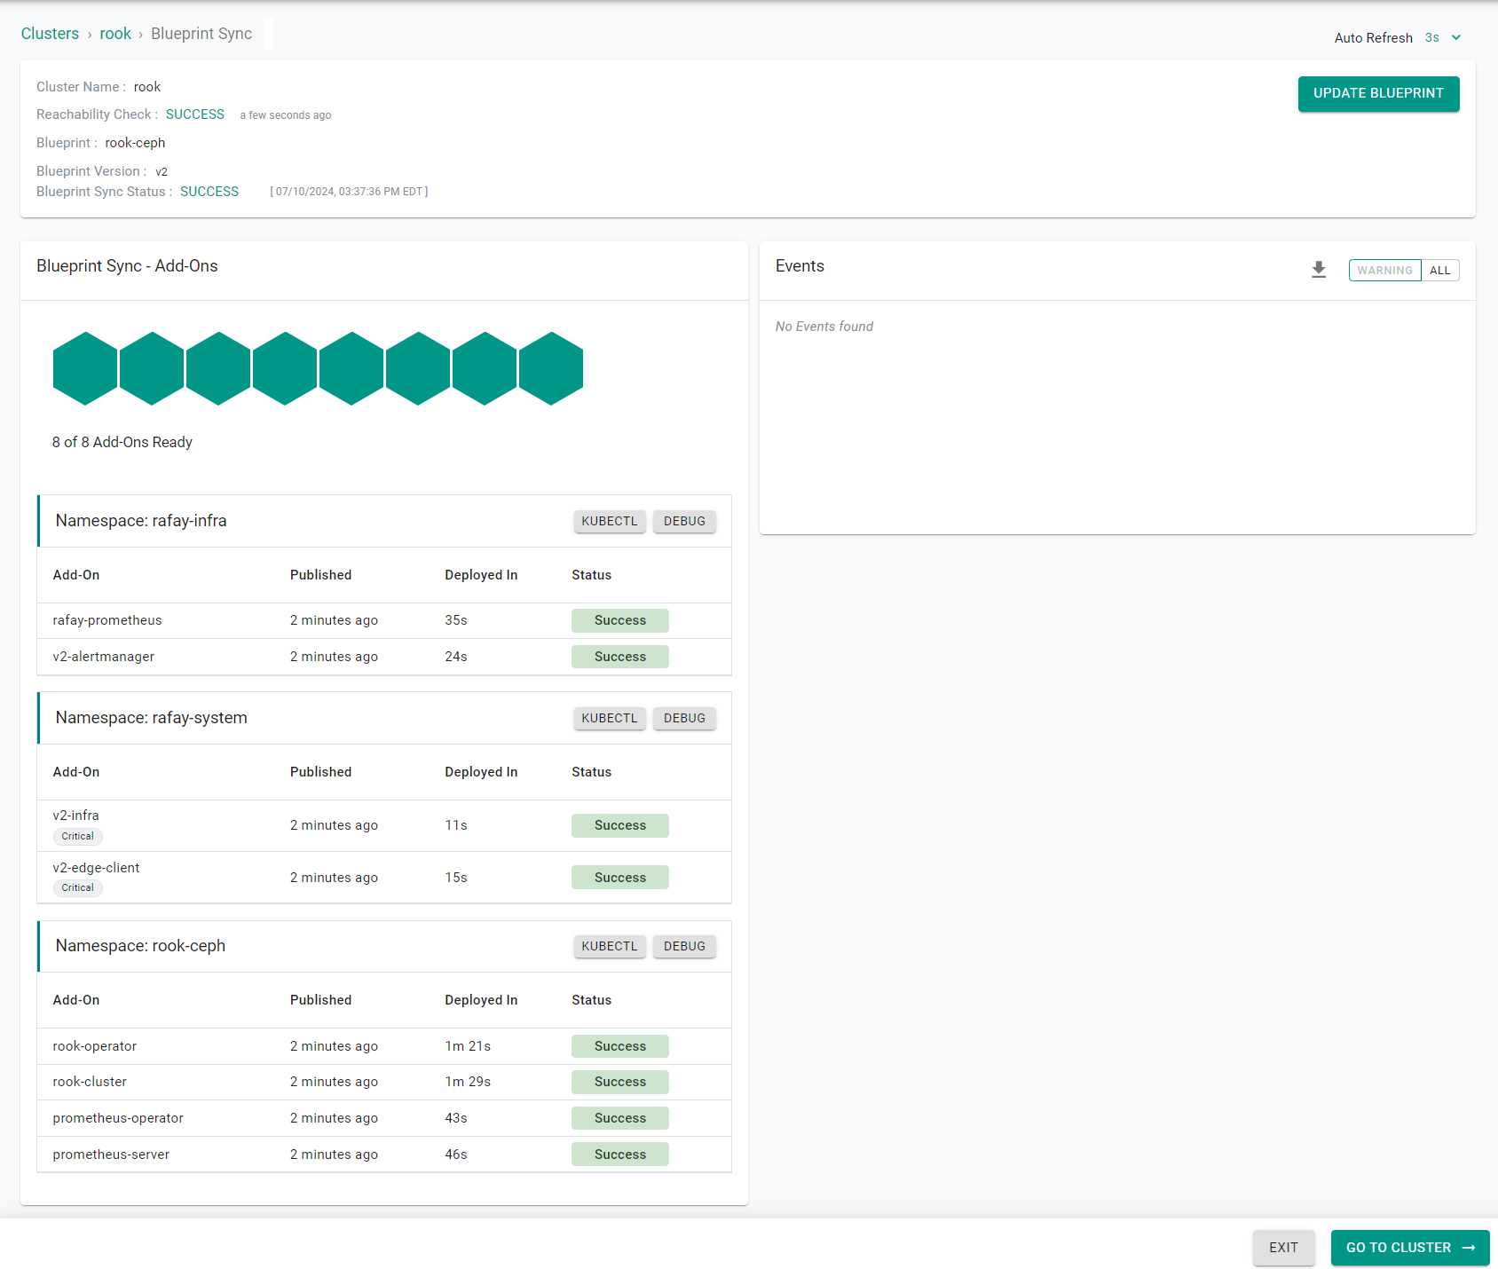The height and width of the screenshot is (1269, 1498).
Task: Click the first add-on hexagon
Action: [85, 368]
